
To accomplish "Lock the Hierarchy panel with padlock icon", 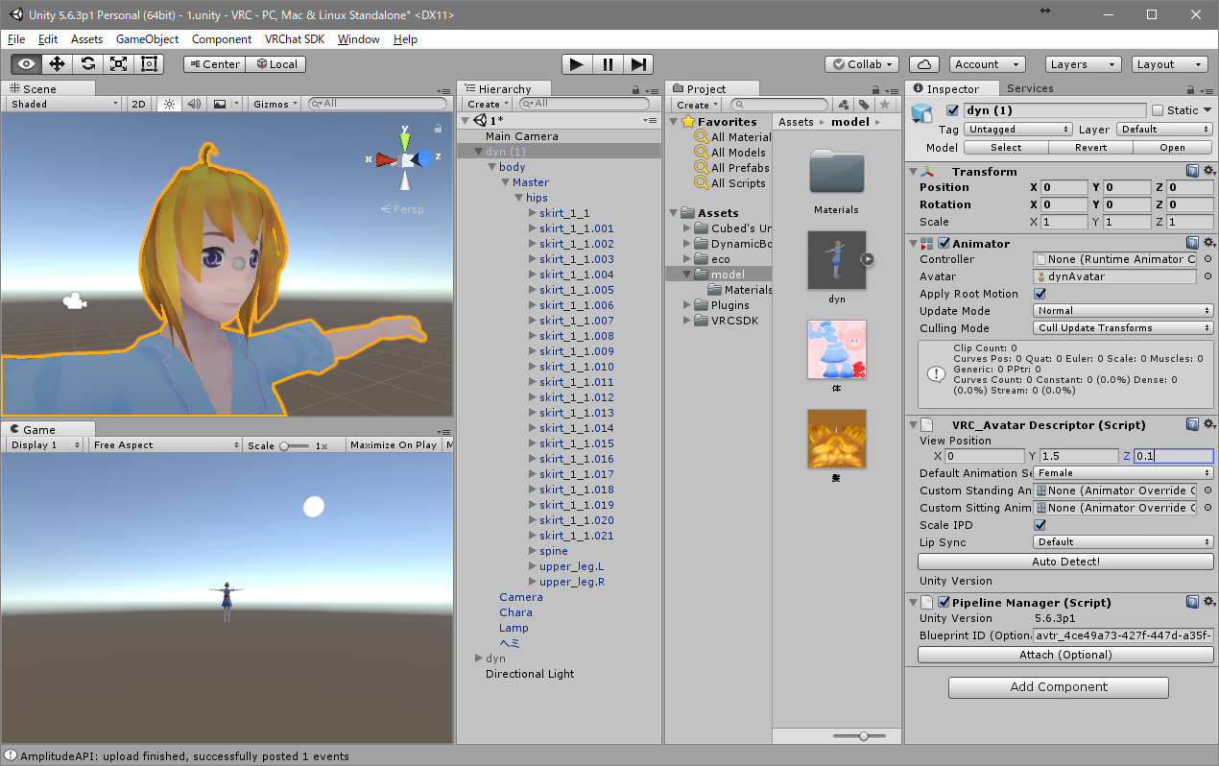I will [634, 89].
